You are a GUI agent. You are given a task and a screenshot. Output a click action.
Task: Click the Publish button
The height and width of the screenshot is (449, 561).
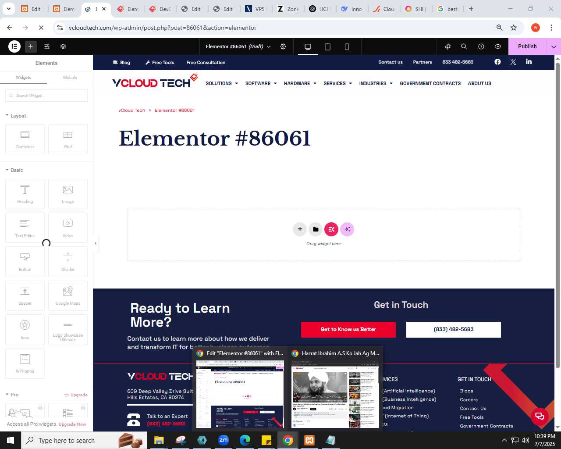click(527, 46)
